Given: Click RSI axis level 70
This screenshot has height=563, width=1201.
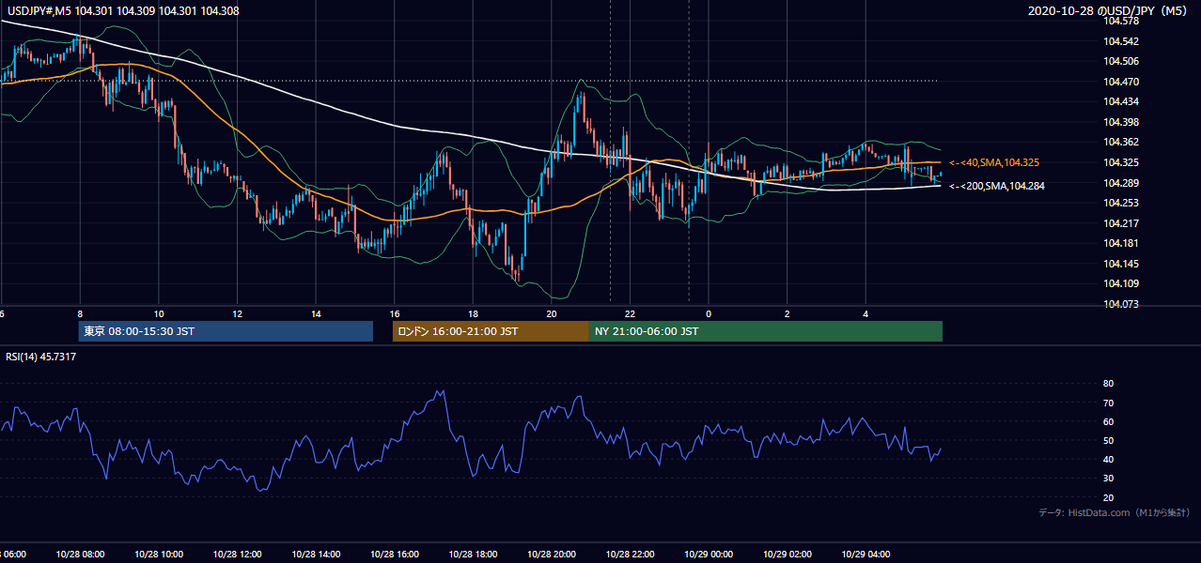Looking at the screenshot, I should pos(1108,403).
